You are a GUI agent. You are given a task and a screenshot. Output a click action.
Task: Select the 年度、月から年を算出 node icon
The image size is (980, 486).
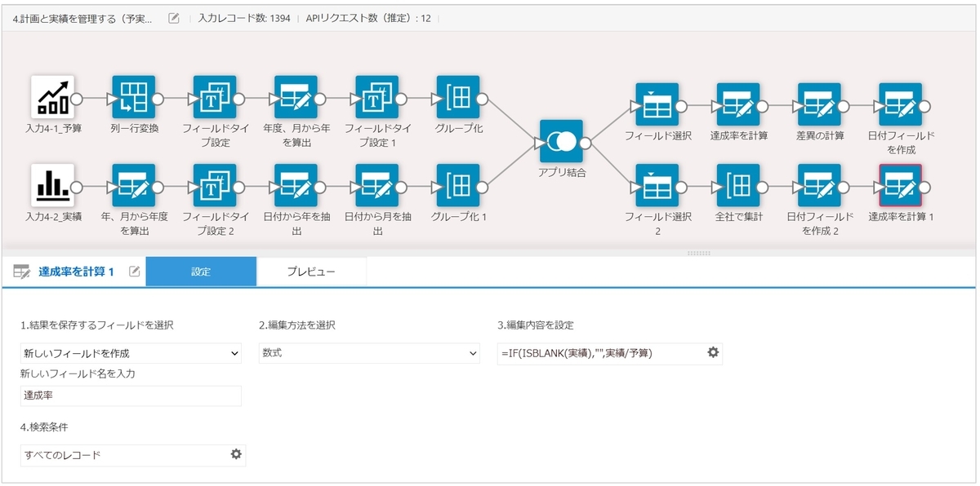click(x=296, y=98)
